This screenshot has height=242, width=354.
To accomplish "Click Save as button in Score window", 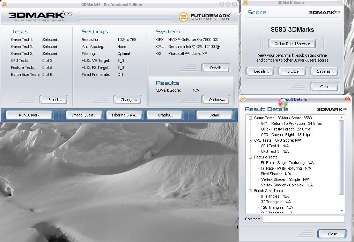I will [325, 71].
